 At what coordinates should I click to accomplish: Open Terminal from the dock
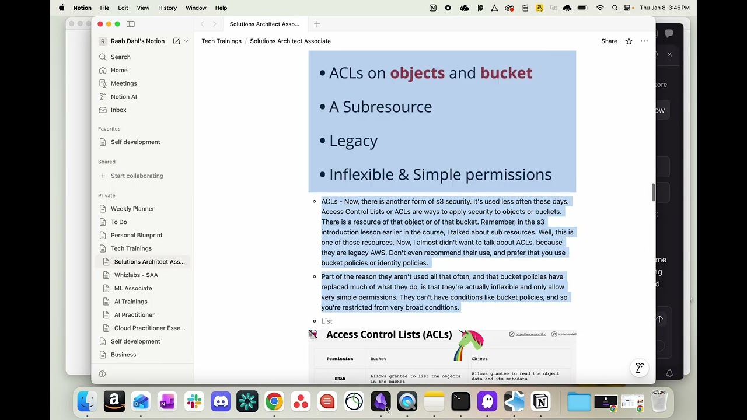(x=460, y=401)
